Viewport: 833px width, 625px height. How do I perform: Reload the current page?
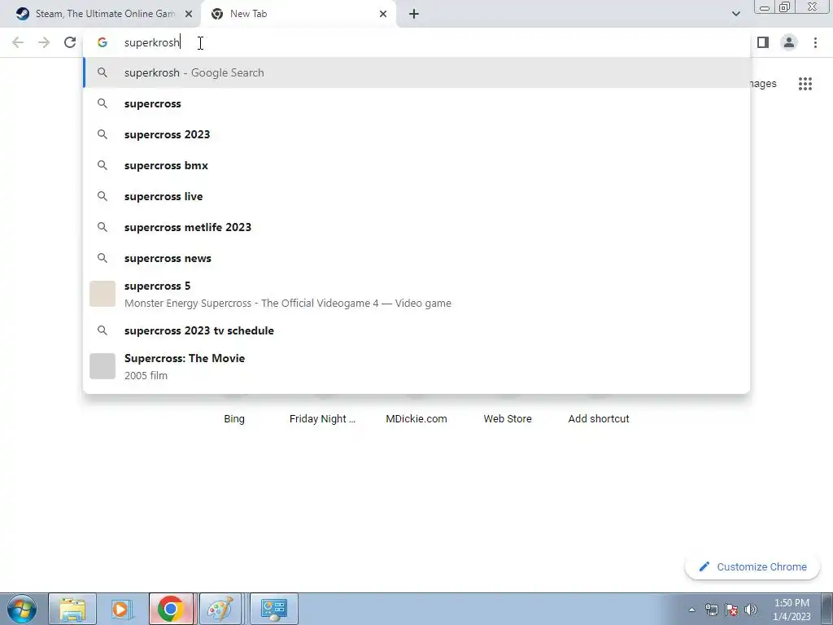tap(70, 42)
